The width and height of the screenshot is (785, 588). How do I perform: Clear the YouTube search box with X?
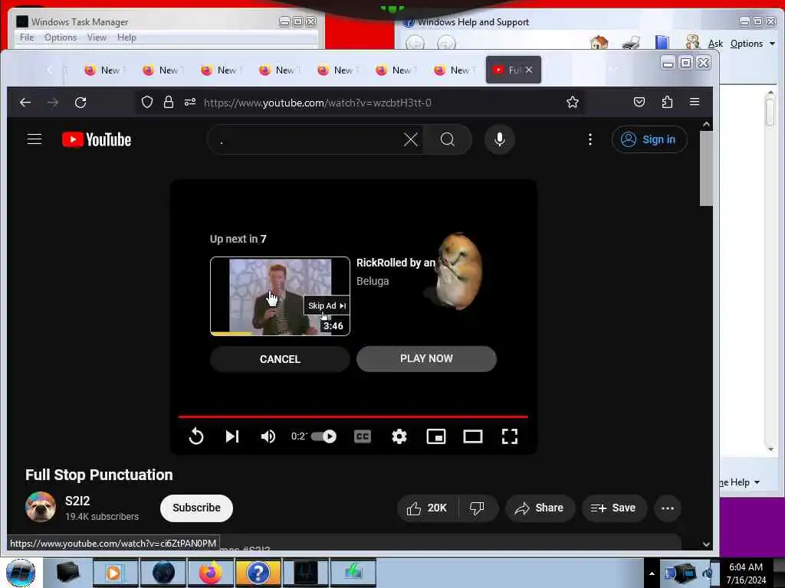[411, 139]
